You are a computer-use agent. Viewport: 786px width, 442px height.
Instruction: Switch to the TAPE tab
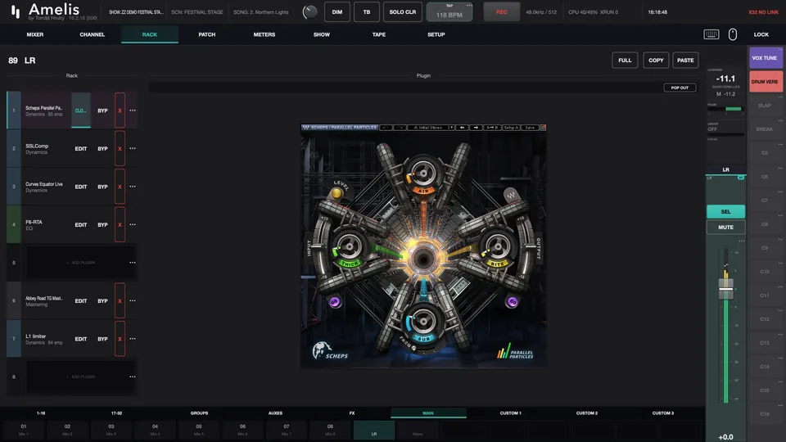pos(379,34)
